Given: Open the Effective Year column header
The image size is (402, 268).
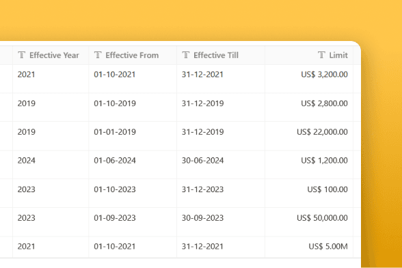Looking at the screenshot, I should 51,55.
